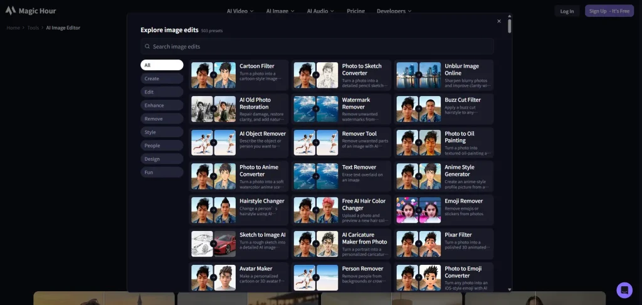Image resolution: width=642 pixels, height=305 pixels.
Task: Click Photo to Oil Painting thumbnail
Action: click(x=418, y=142)
